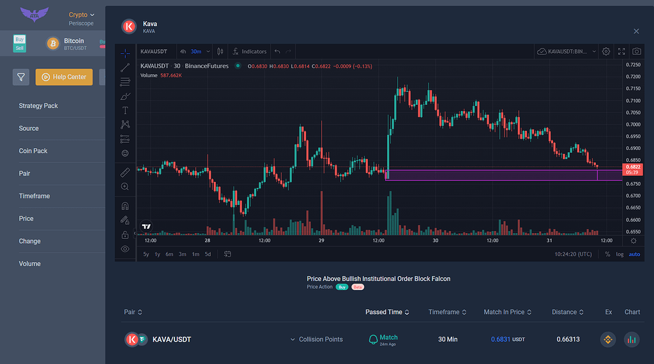
Task: Open the candlestick chart style selector
Action: [220, 52]
